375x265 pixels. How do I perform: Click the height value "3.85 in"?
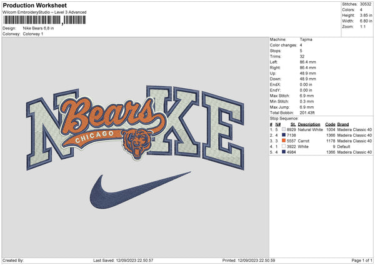click(366, 15)
